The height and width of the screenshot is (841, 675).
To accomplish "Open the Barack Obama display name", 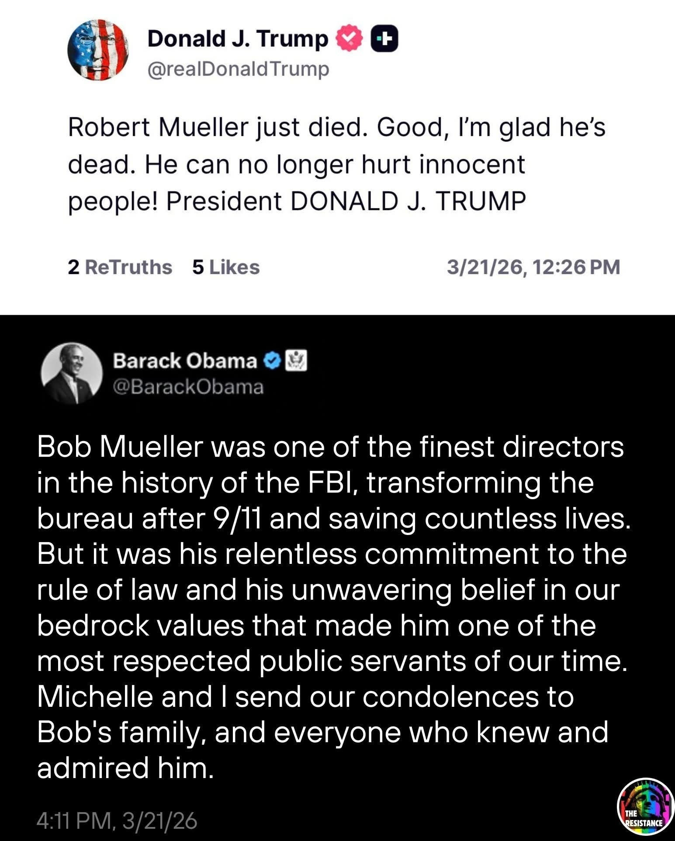I will tap(185, 361).
